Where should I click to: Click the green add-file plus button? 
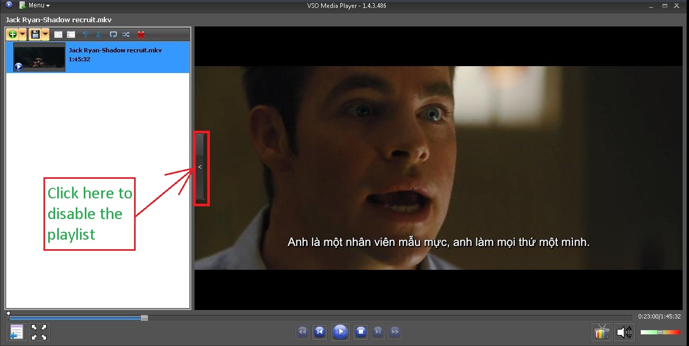(13, 34)
